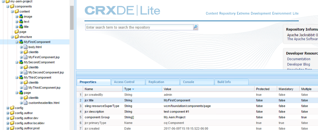Open the Developer Blog link
This screenshot has width=318, height=130.
click(298, 64)
